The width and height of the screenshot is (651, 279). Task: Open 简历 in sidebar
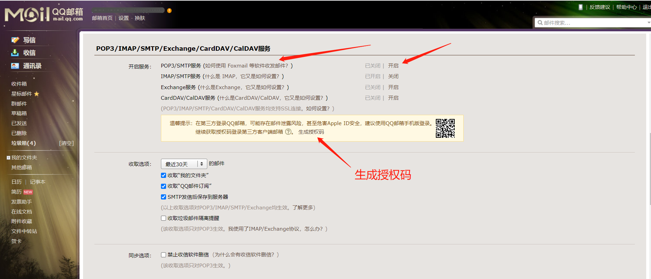pos(16,192)
